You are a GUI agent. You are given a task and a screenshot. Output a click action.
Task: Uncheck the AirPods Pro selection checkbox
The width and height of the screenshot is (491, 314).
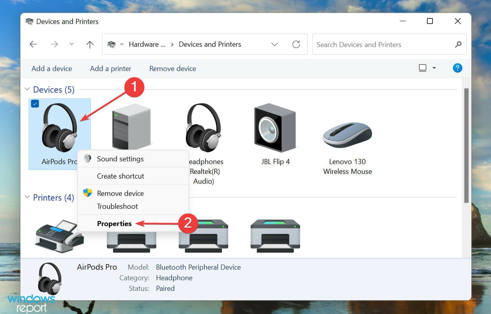[x=35, y=104]
